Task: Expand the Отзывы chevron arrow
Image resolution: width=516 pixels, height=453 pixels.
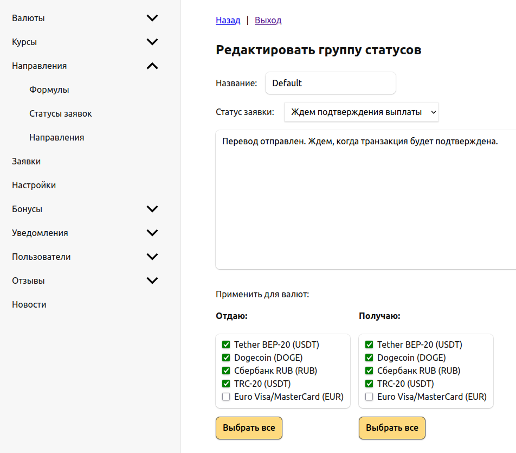Action: 152,280
